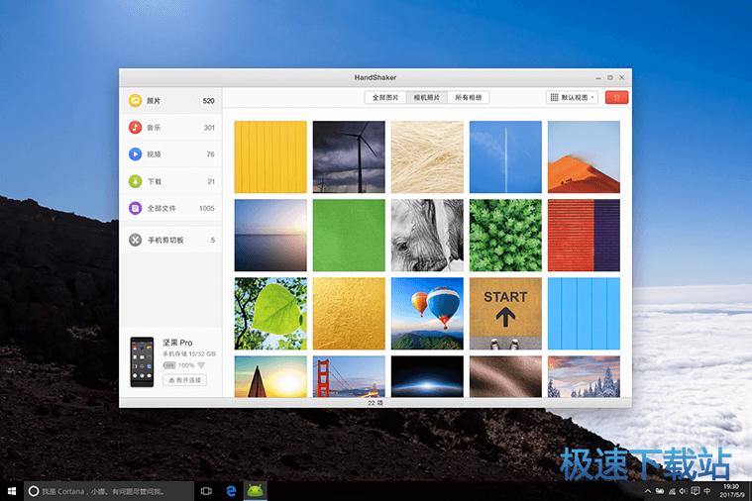Open the 手机剪切板 phone clipboard
752x501 pixels.
tap(169, 240)
